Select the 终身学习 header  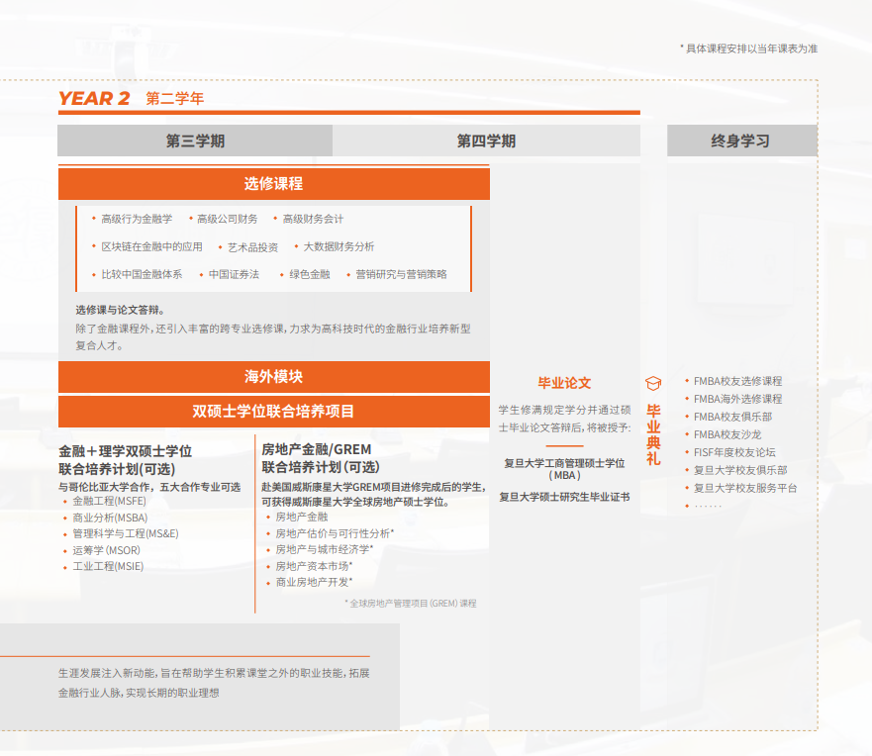pyautogui.click(x=742, y=141)
